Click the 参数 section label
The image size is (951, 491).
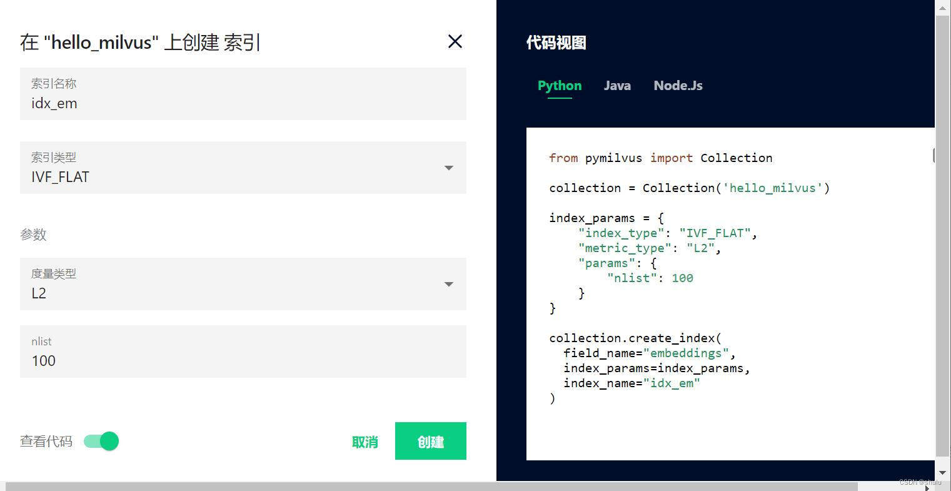(33, 235)
